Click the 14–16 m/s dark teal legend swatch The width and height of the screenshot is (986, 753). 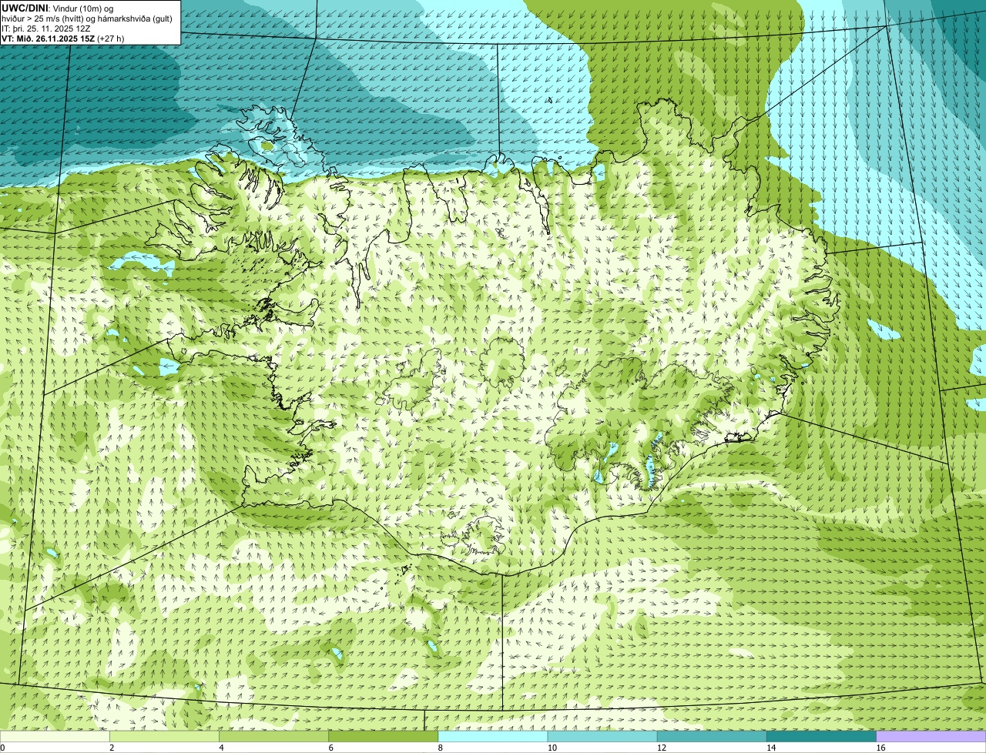822,736
